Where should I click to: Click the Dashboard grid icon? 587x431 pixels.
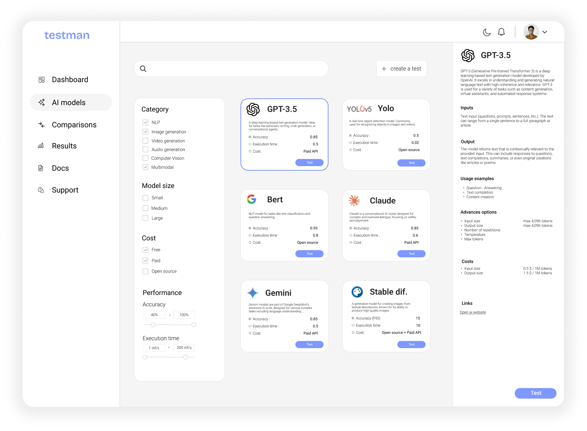42,79
